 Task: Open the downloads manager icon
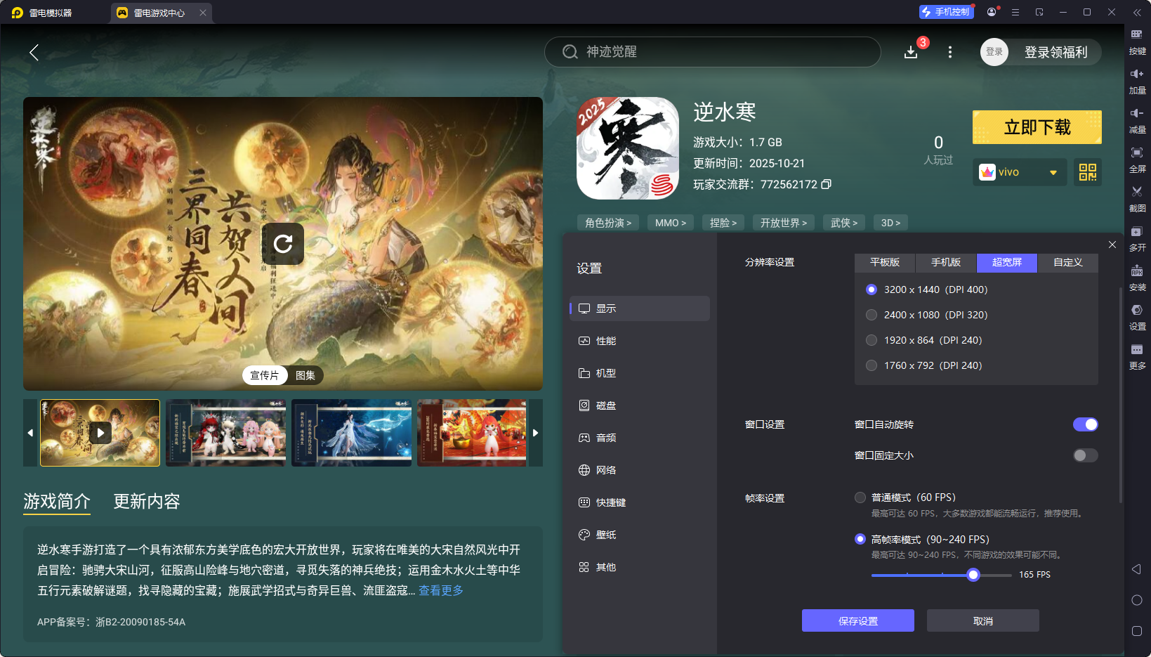(911, 52)
